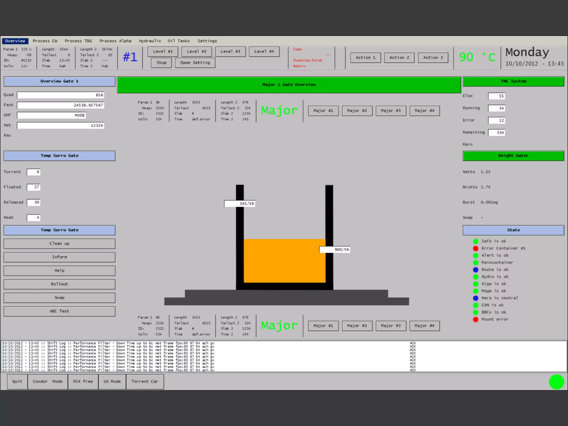
Task: Click the red Mount error status dot
Action: point(476,319)
